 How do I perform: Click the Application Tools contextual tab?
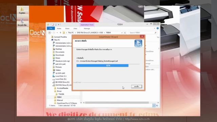[x=87, y=25]
